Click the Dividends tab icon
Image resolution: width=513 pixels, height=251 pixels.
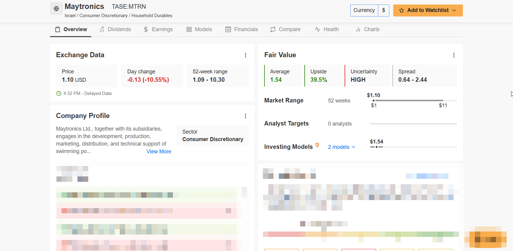[102, 29]
